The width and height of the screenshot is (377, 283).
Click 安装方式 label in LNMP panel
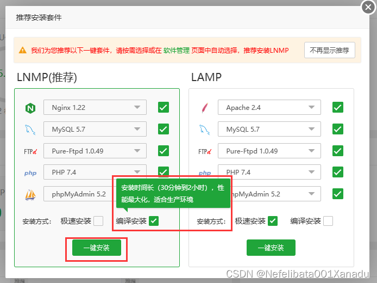37,221
